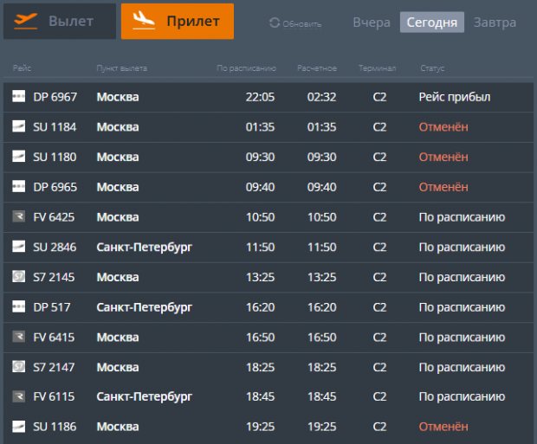The height and width of the screenshot is (444, 537).
Task: Click Санкт-Петербург origin for FV 6115
Action: pos(145,397)
